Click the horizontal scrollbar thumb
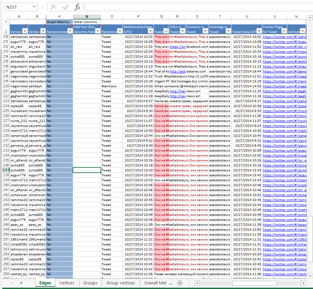Image resolution: width=313 pixels, height=289 pixels. [254, 283]
